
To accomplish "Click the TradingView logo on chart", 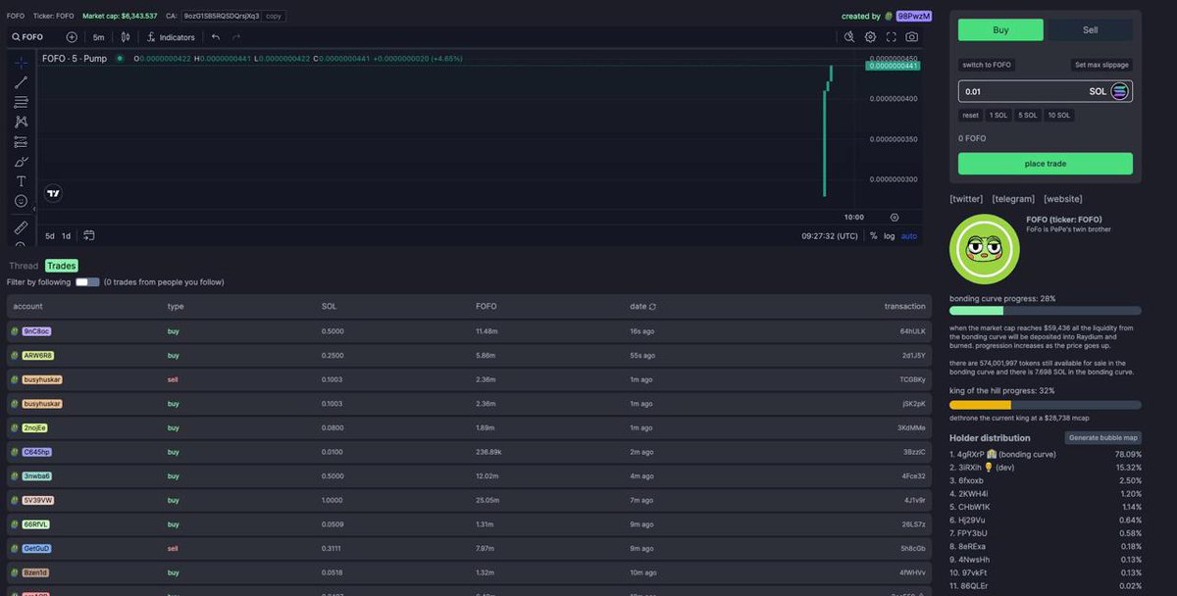I will [54, 193].
